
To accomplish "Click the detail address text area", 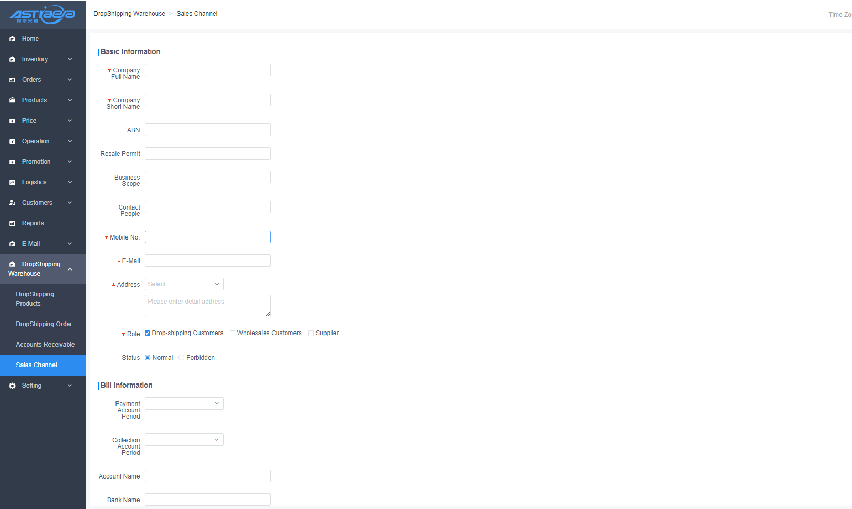I will (x=207, y=306).
